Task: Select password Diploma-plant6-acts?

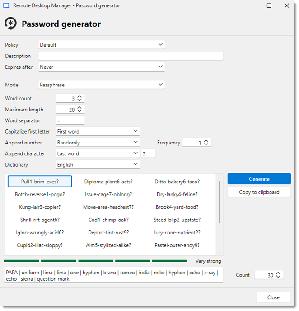Action: point(108,182)
